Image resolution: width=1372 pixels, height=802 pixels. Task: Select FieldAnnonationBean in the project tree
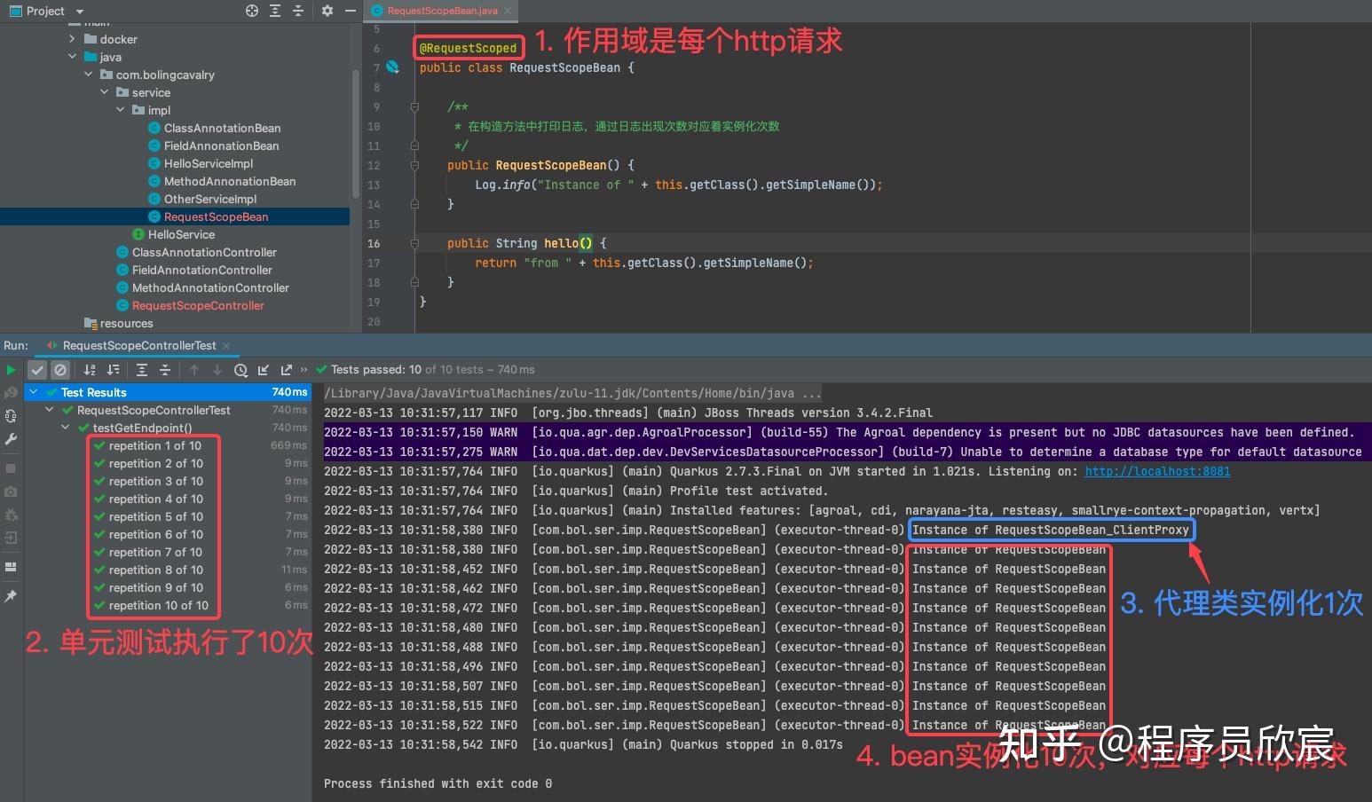221,145
